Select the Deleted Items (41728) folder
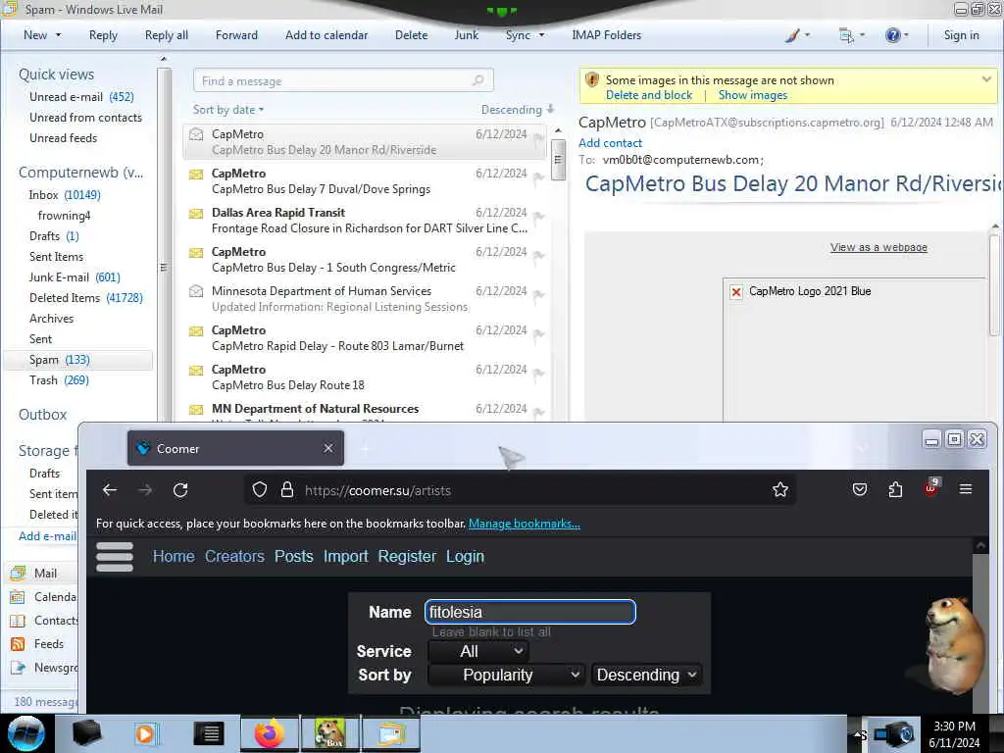Screen dimensions: 1004x753 86,298
